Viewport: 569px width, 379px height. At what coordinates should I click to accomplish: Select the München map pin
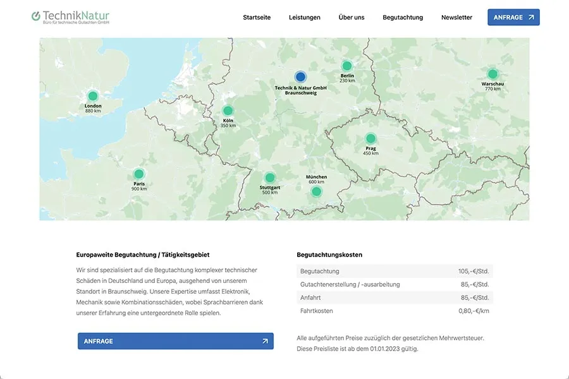(x=316, y=191)
